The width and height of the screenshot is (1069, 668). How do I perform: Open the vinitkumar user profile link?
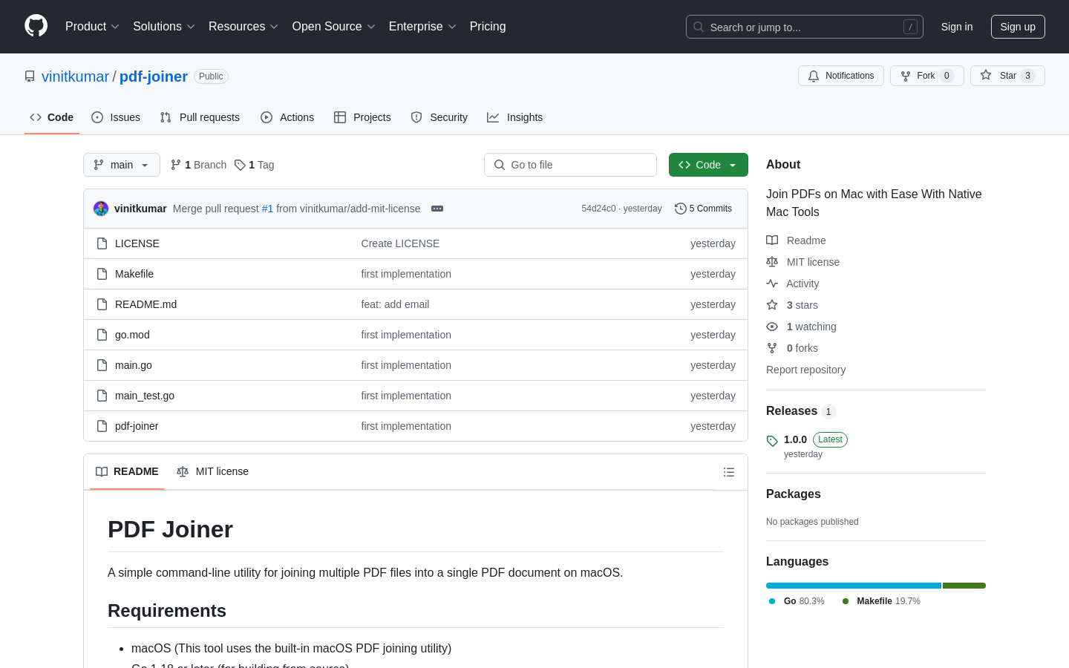tap(75, 76)
